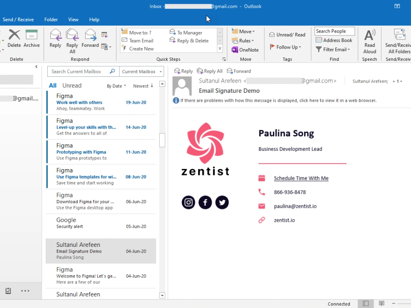Click the Facebook icon in the signature
The image size is (411, 308).
(x=205, y=202)
